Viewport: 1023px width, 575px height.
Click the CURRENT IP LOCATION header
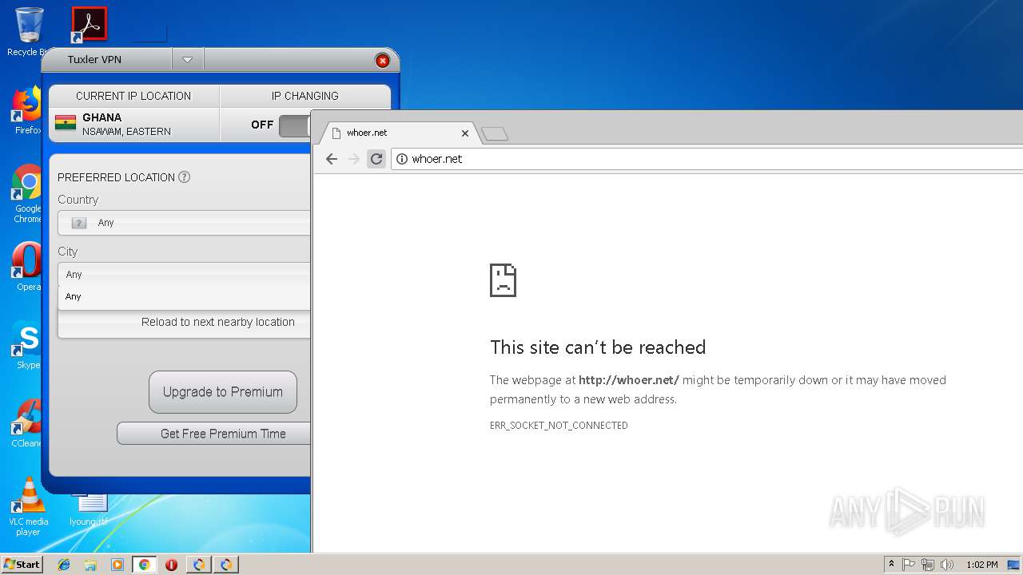tap(133, 96)
